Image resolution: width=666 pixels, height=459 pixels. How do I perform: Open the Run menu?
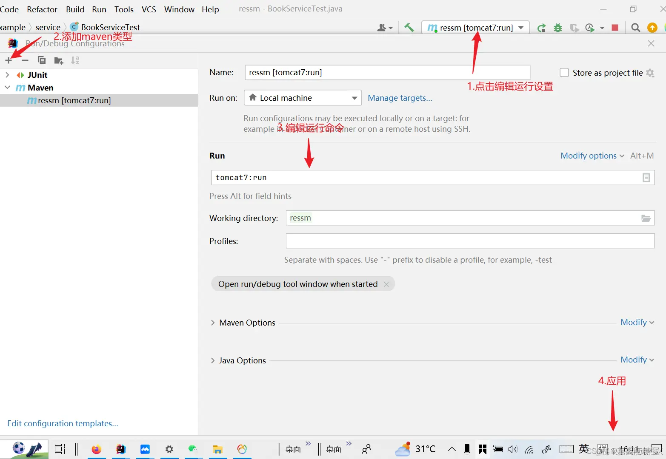99,9
